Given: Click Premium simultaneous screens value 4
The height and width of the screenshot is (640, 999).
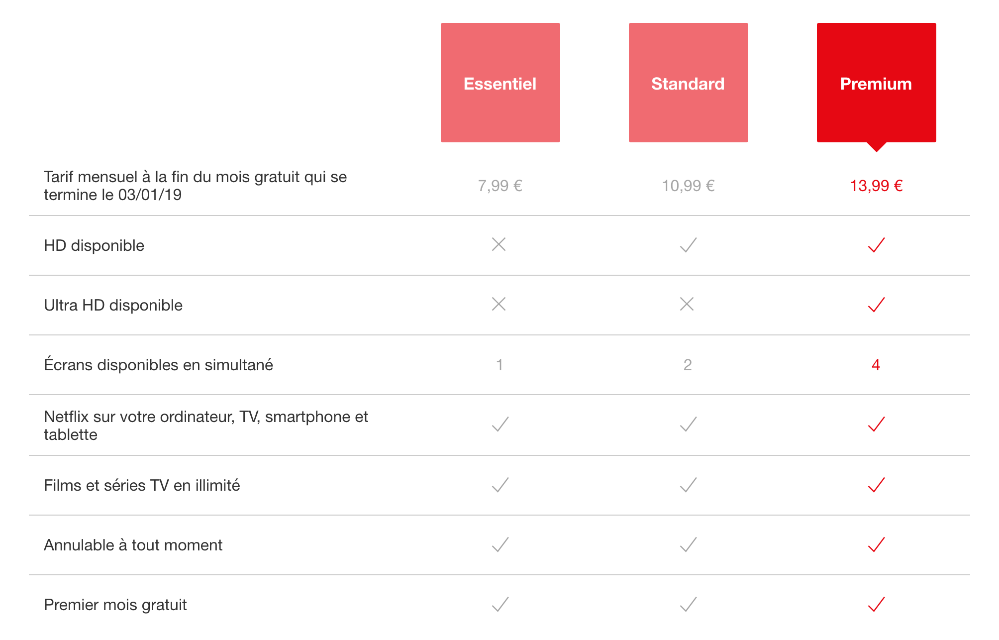Looking at the screenshot, I should pyautogui.click(x=876, y=365).
